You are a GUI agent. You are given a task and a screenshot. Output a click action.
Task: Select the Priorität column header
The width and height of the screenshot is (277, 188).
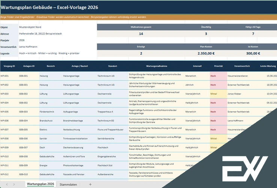(218, 66)
